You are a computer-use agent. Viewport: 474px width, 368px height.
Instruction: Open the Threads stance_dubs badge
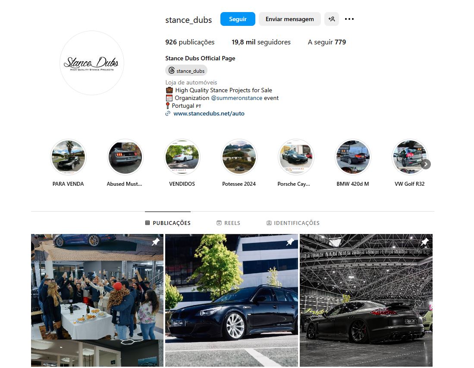[x=186, y=71]
